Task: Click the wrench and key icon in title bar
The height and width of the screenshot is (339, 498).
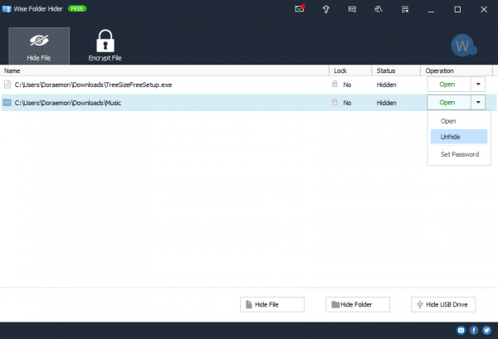Action: pyautogui.click(x=378, y=9)
